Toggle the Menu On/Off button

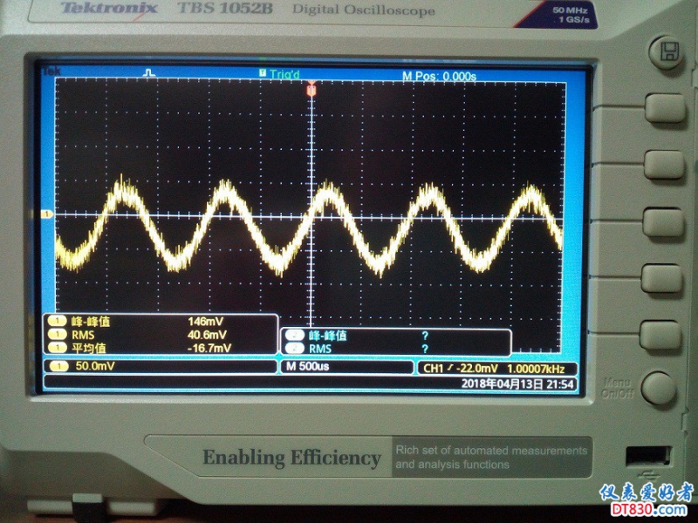coord(658,388)
